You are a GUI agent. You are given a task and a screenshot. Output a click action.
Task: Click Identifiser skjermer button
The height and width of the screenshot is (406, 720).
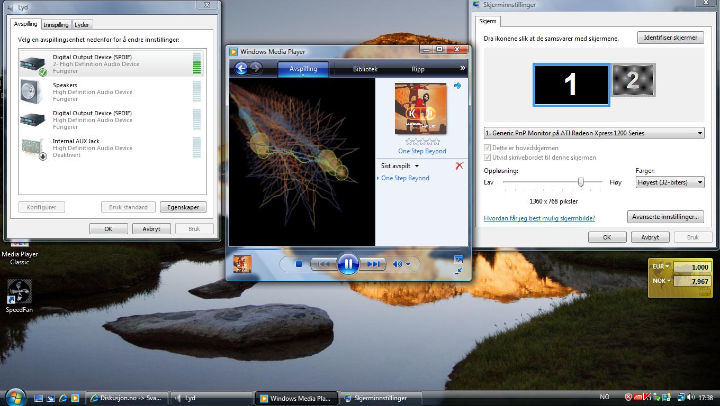[x=671, y=38]
